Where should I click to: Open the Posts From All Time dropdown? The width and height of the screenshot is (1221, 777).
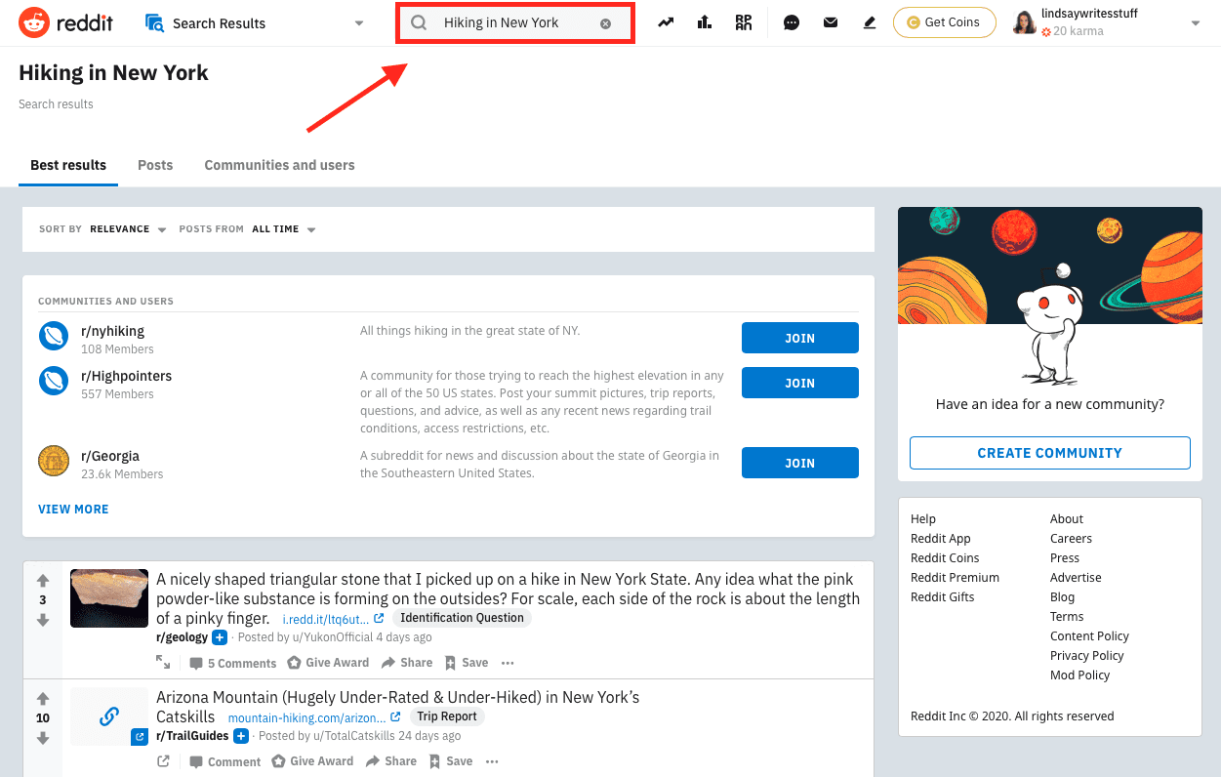[x=284, y=228]
